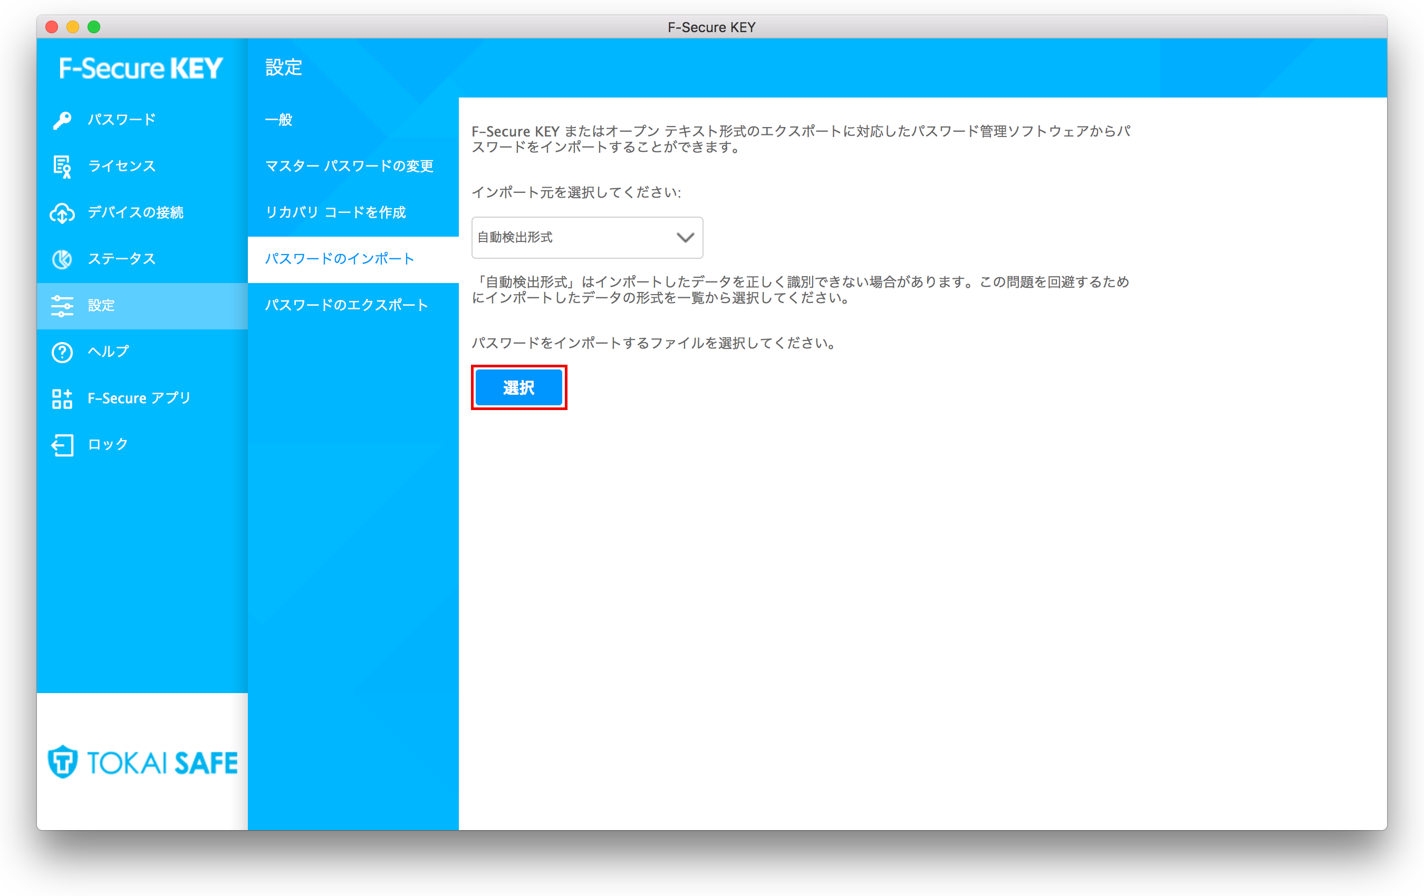The image size is (1424, 896).
Task: Select マスター パスワードの変更 menu item
Action: [350, 166]
